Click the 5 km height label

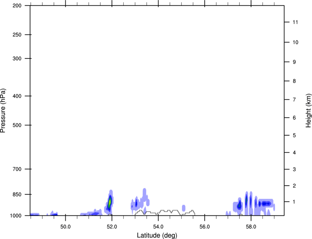coord(294,135)
